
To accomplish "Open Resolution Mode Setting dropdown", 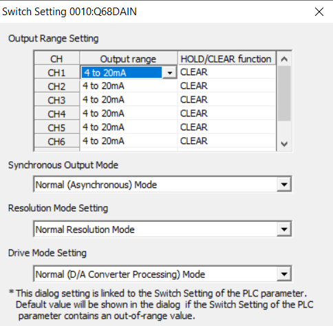I will point(284,229).
